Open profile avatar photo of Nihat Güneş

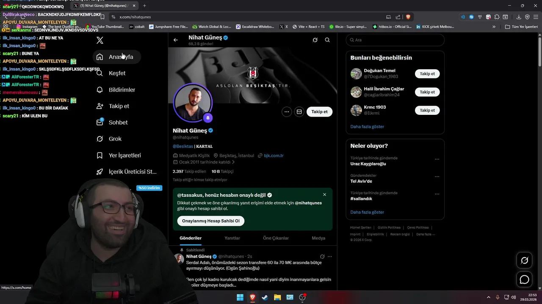tap(193, 103)
